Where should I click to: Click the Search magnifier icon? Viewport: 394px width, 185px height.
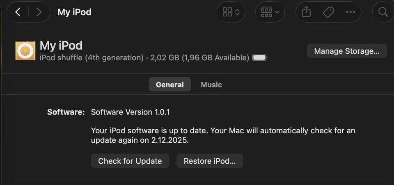pos(383,12)
